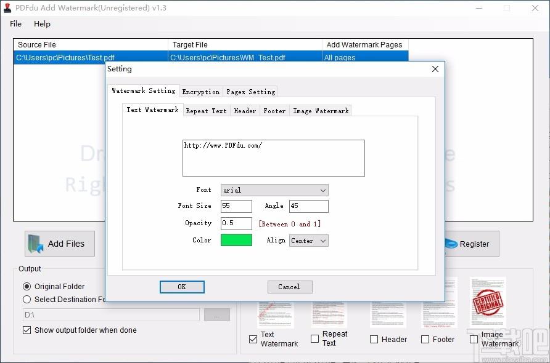
Task: Select the Original Folder radio button
Action: pos(27,286)
